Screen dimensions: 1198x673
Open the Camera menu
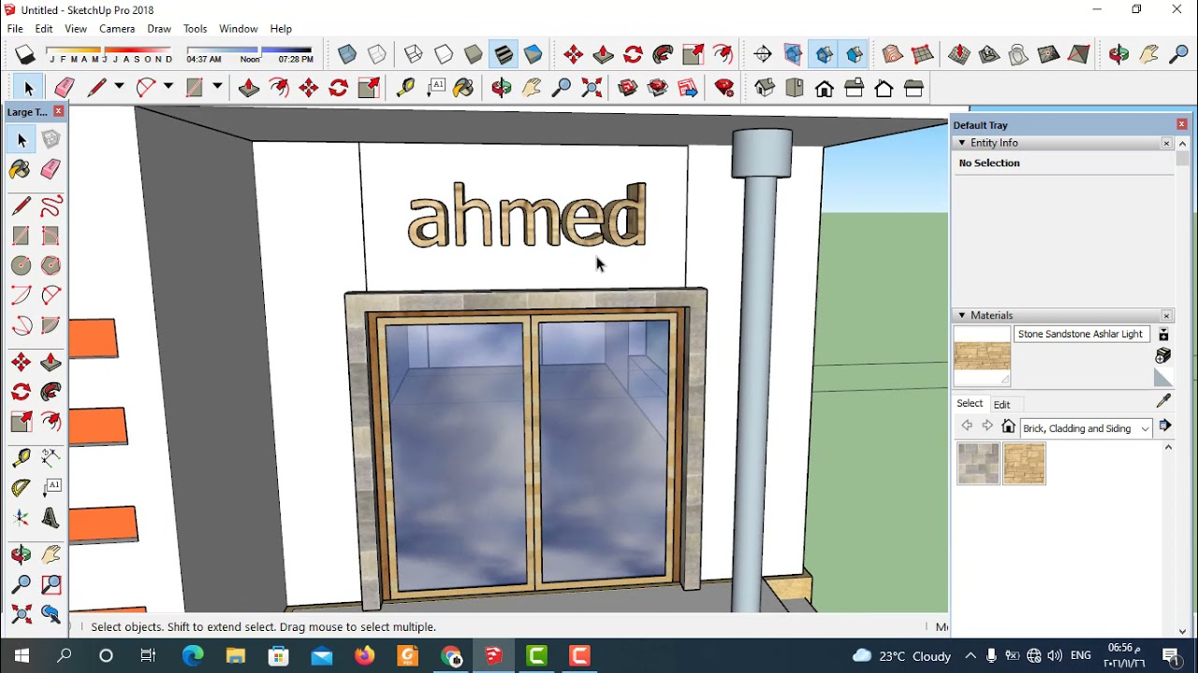(x=117, y=29)
